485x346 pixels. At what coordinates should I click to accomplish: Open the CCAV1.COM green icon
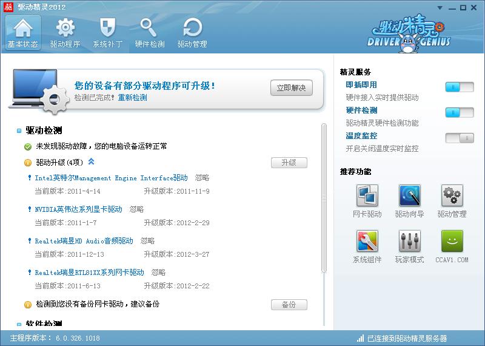tap(452, 241)
